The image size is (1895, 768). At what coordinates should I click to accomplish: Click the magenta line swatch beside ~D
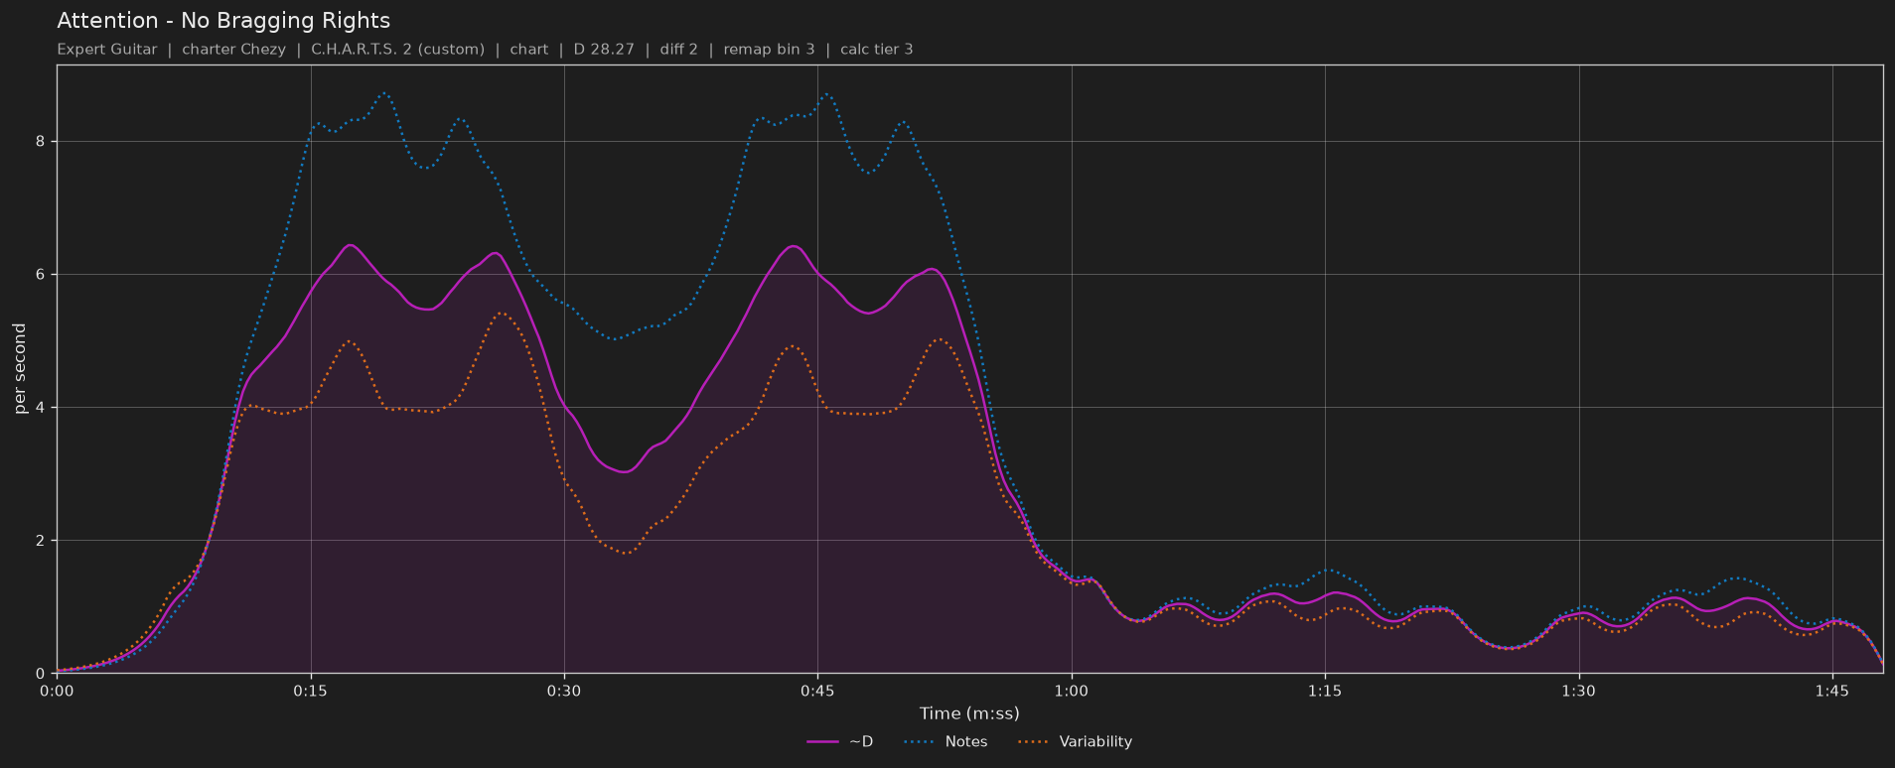click(x=822, y=742)
